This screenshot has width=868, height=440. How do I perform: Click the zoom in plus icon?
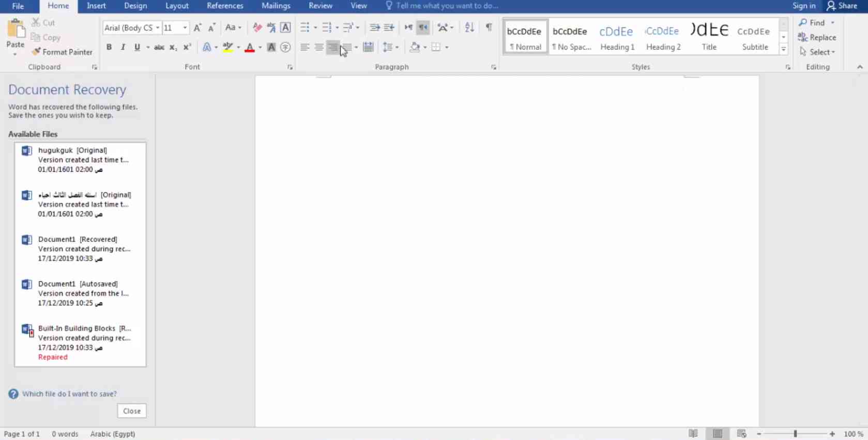pyautogui.click(x=832, y=434)
